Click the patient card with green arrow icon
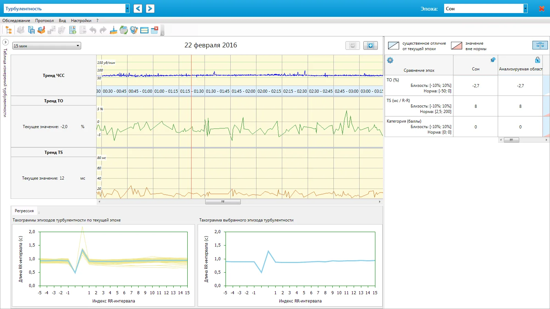 click(x=73, y=30)
